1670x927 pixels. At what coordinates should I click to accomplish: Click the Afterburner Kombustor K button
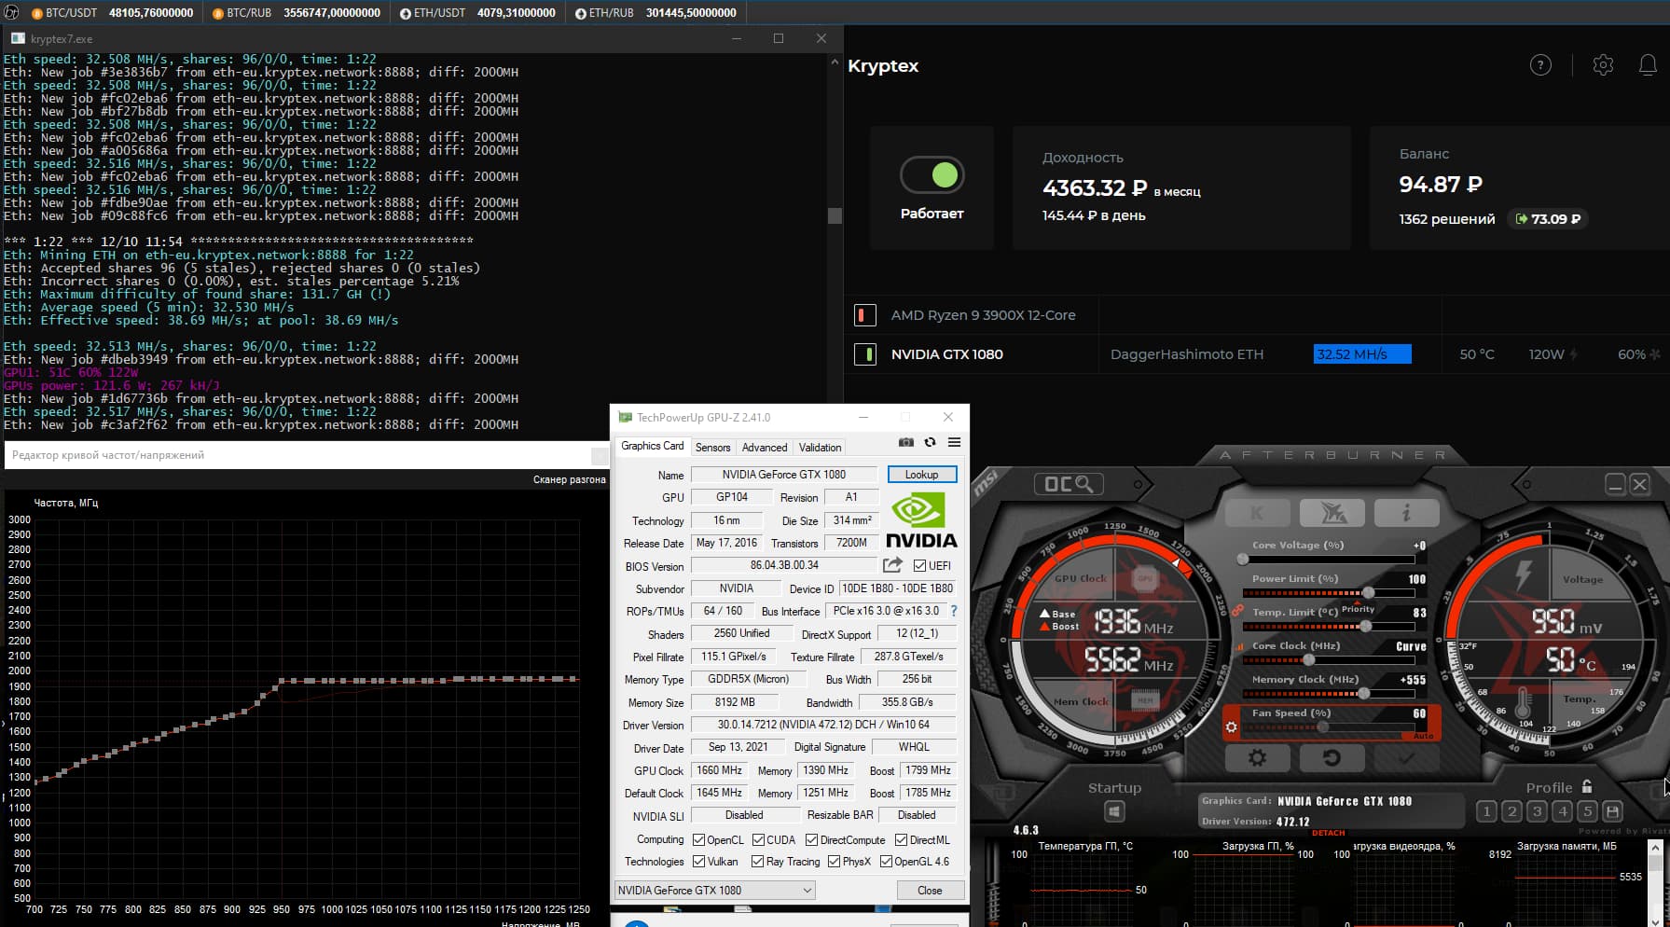(x=1257, y=513)
